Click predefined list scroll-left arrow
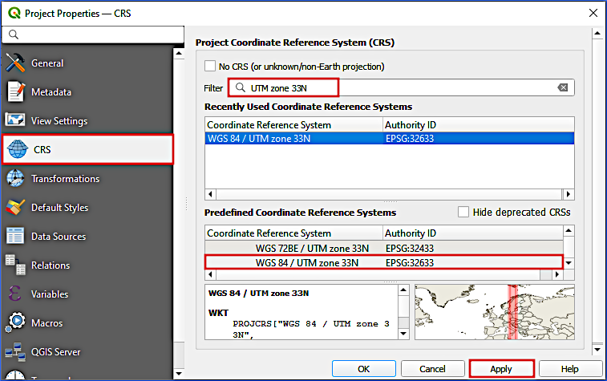The width and height of the screenshot is (607, 381). (210, 274)
